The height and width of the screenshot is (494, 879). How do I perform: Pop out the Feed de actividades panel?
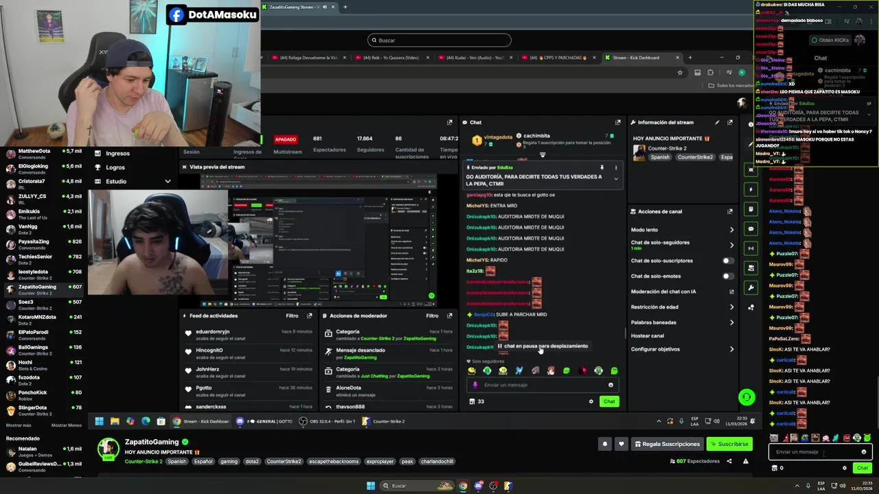309,316
